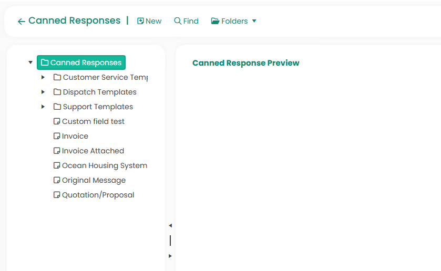Click the back arrow beside Canned Responses
Screen dimensions: 441x271
(x=21, y=22)
